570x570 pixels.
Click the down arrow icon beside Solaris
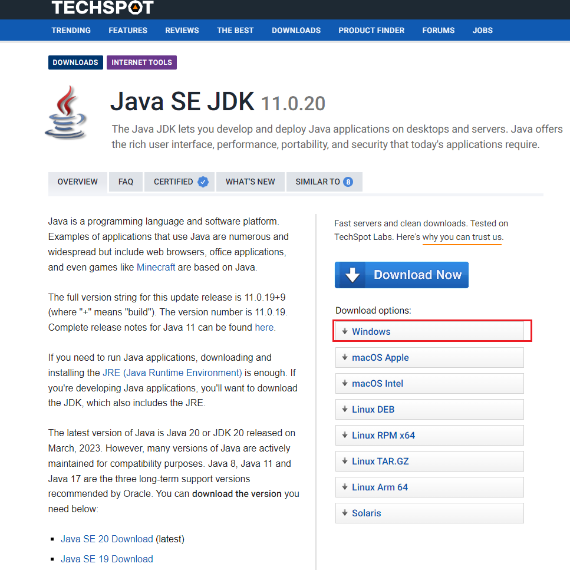click(x=345, y=513)
